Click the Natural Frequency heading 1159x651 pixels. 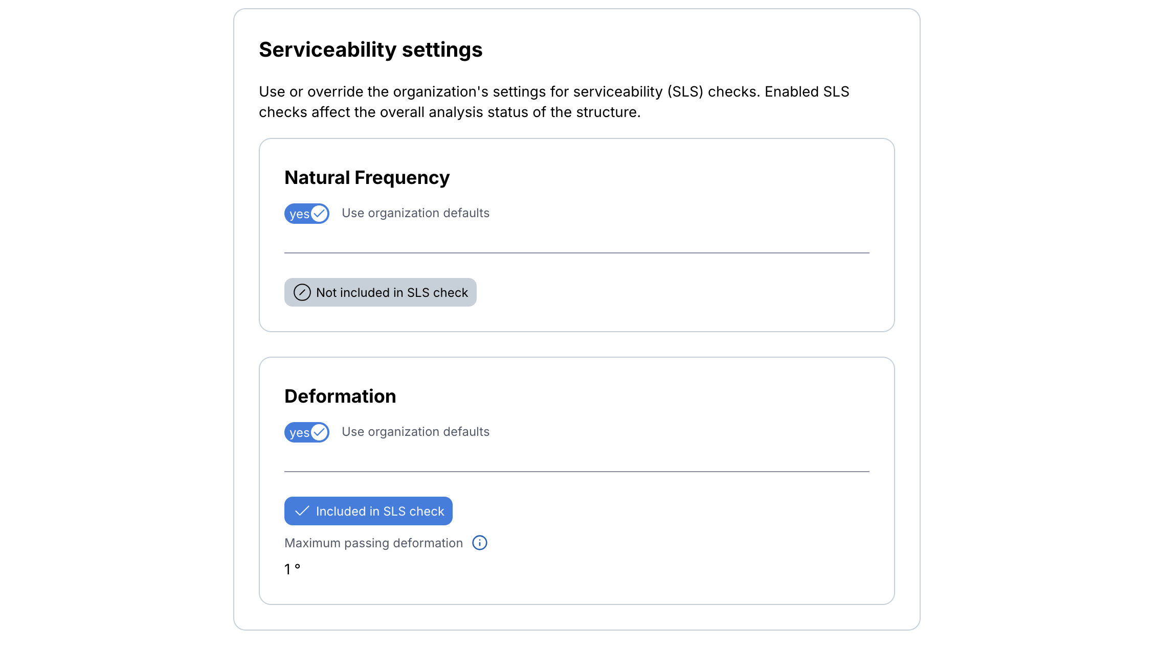367,177
